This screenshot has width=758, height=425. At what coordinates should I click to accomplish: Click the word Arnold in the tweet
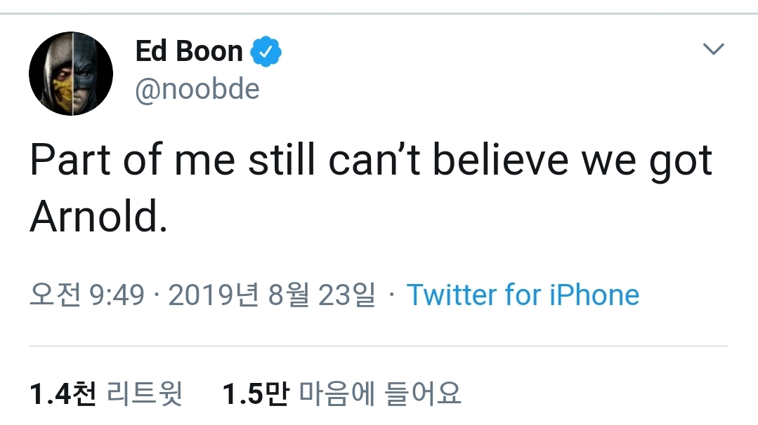click(x=98, y=218)
